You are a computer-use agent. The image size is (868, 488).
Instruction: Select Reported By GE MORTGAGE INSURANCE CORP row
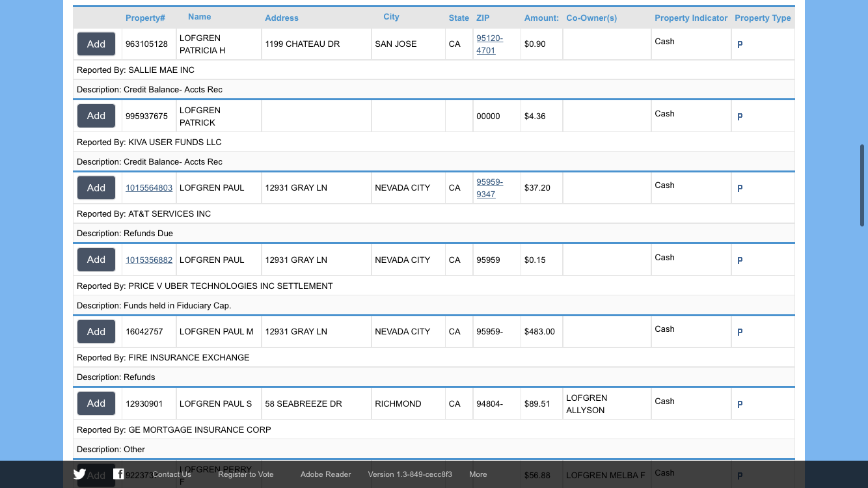[x=434, y=429]
